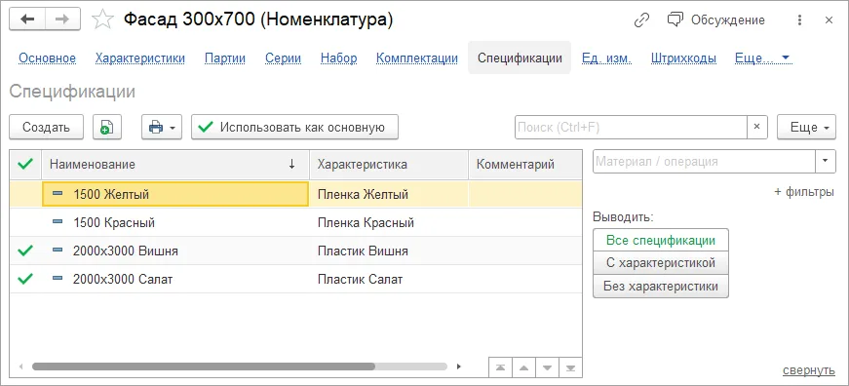Switch to the Основное tab

click(x=47, y=58)
